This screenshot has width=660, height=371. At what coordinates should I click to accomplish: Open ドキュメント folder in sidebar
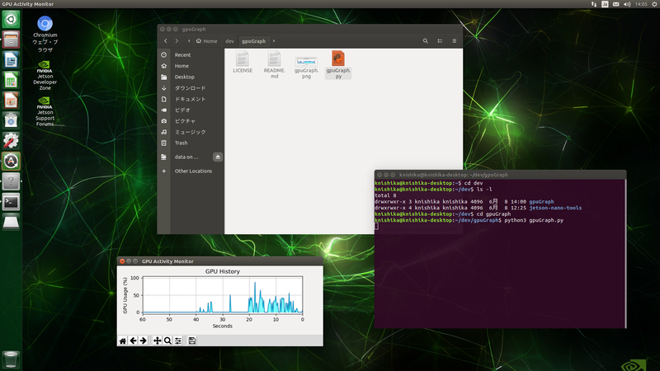[191, 99]
